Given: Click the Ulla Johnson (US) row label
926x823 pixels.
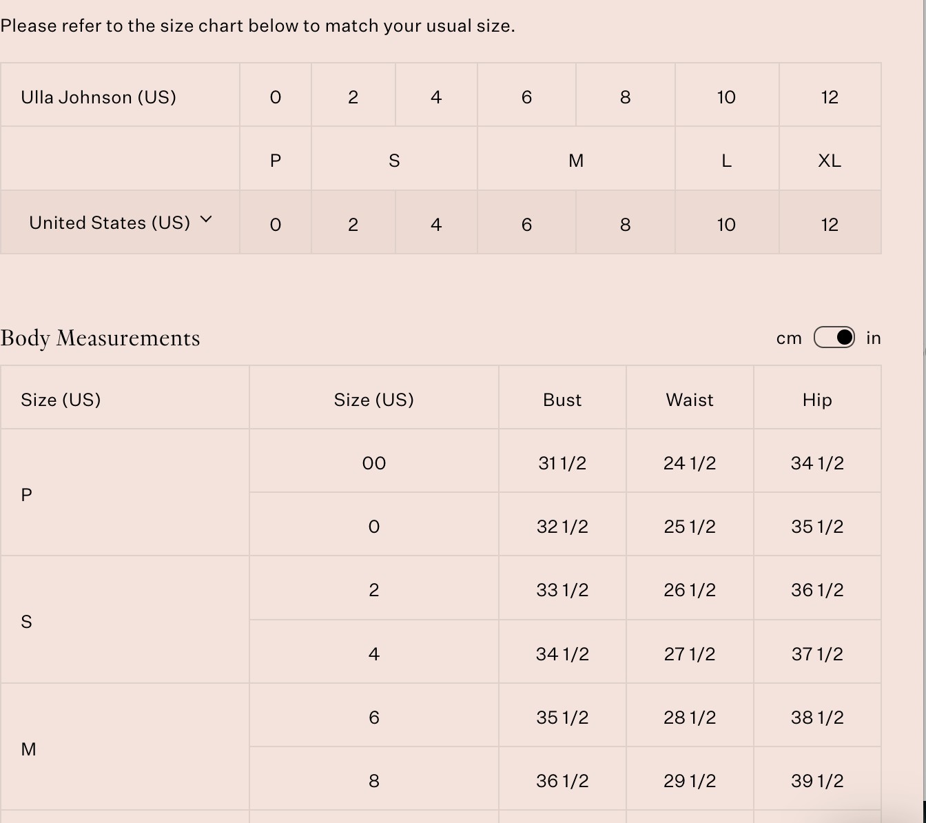Looking at the screenshot, I should 99,97.
